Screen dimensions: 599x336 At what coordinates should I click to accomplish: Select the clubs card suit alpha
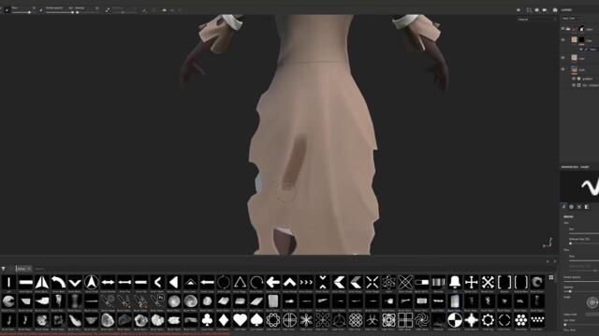(x=207, y=320)
